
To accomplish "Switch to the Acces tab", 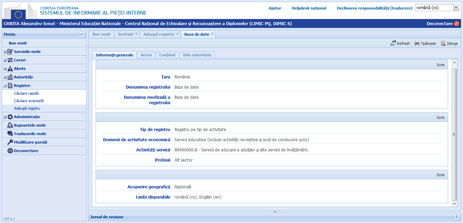I will [x=146, y=55].
